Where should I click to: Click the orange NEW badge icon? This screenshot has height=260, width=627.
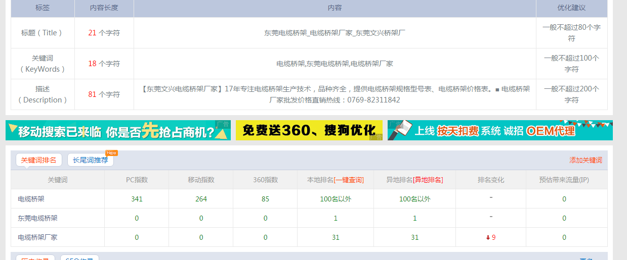tap(111, 153)
